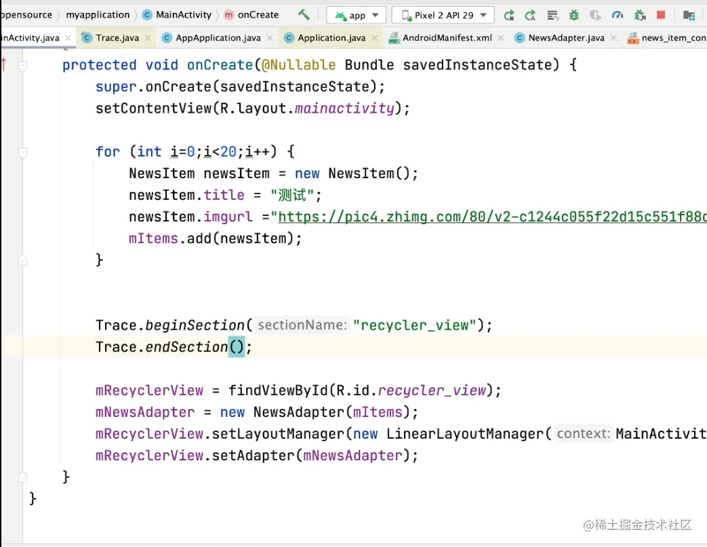Click savedInstanceState parameter in signature
Screen dimensions: 707x547
pos(477,65)
